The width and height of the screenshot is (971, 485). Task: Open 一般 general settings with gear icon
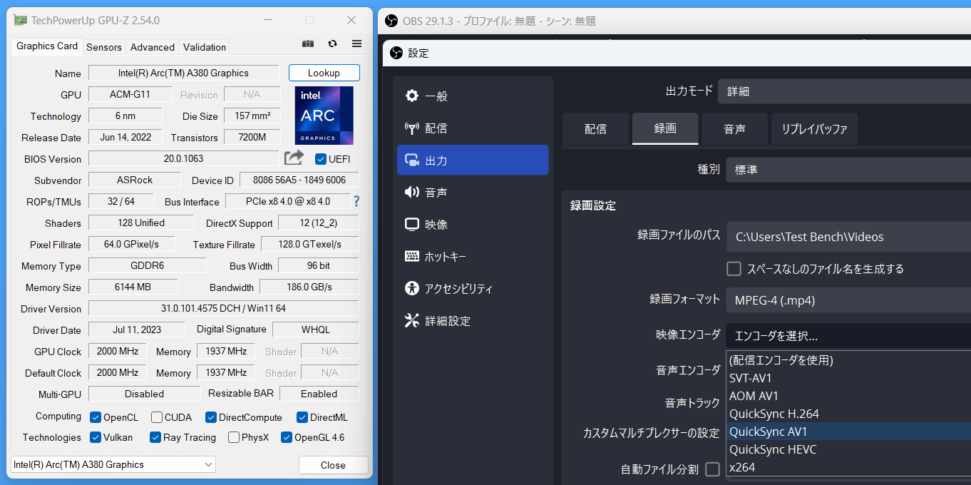click(473, 96)
